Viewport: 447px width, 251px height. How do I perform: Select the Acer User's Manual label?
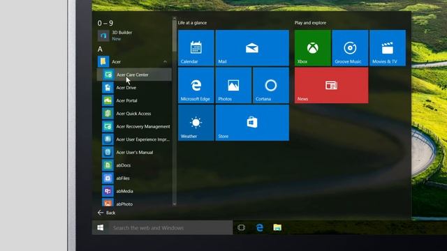click(135, 152)
